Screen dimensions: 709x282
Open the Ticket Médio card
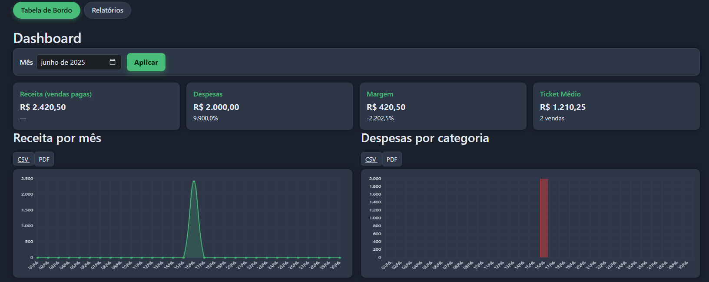click(x=616, y=106)
